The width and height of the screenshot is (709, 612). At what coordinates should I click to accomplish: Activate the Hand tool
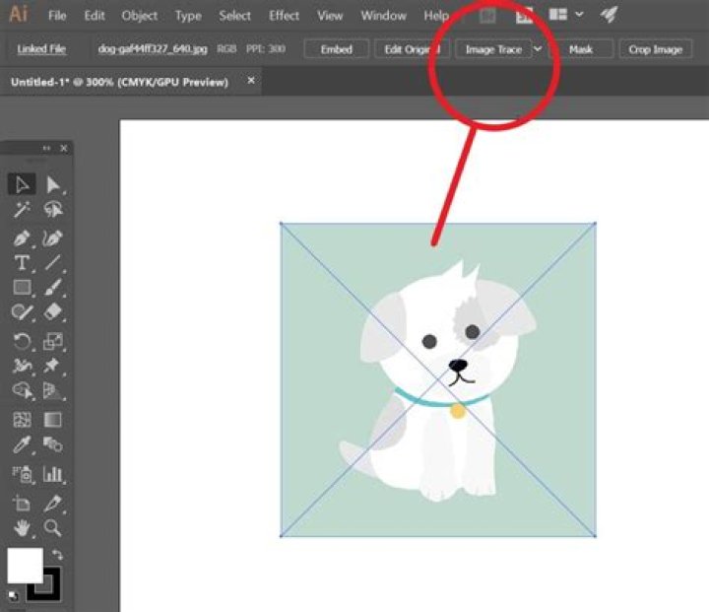click(22, 527)
